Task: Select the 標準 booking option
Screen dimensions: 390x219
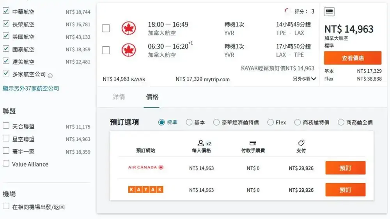Action: pyautogui.click(x=161, y=122)
